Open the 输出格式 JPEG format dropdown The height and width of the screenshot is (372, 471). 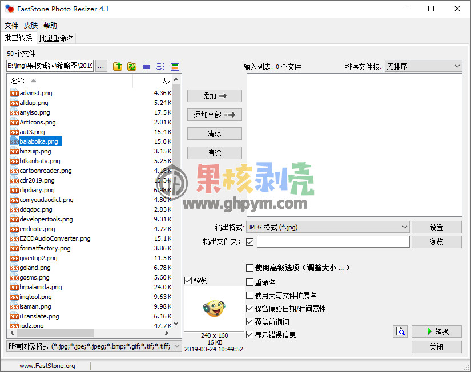pos(328,227)
